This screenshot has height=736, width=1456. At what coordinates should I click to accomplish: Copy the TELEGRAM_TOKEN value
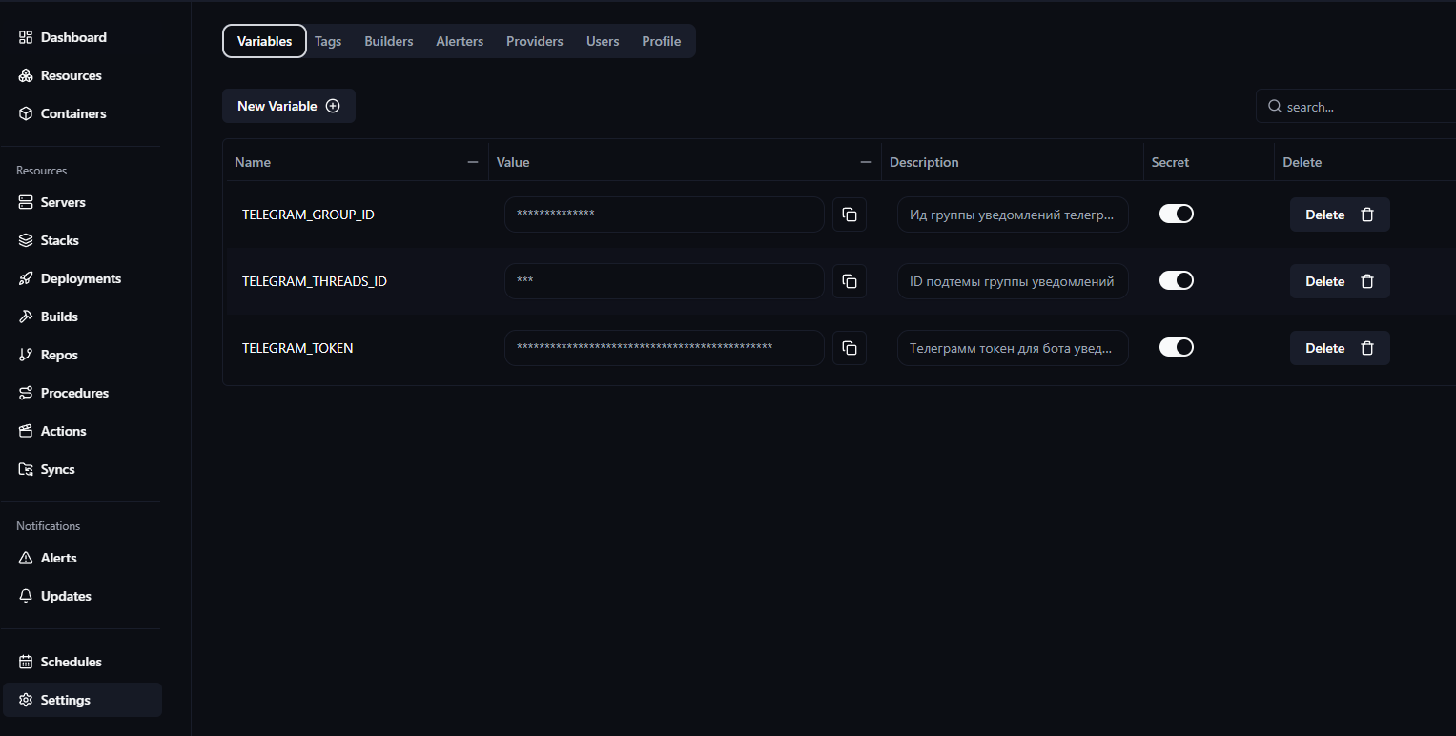coord(850,348)
